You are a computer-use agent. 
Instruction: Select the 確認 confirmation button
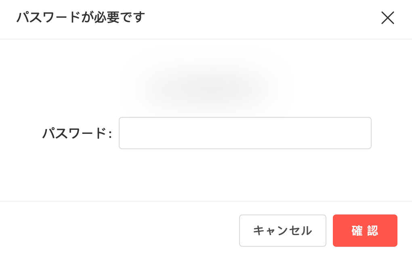pos(365,231)
